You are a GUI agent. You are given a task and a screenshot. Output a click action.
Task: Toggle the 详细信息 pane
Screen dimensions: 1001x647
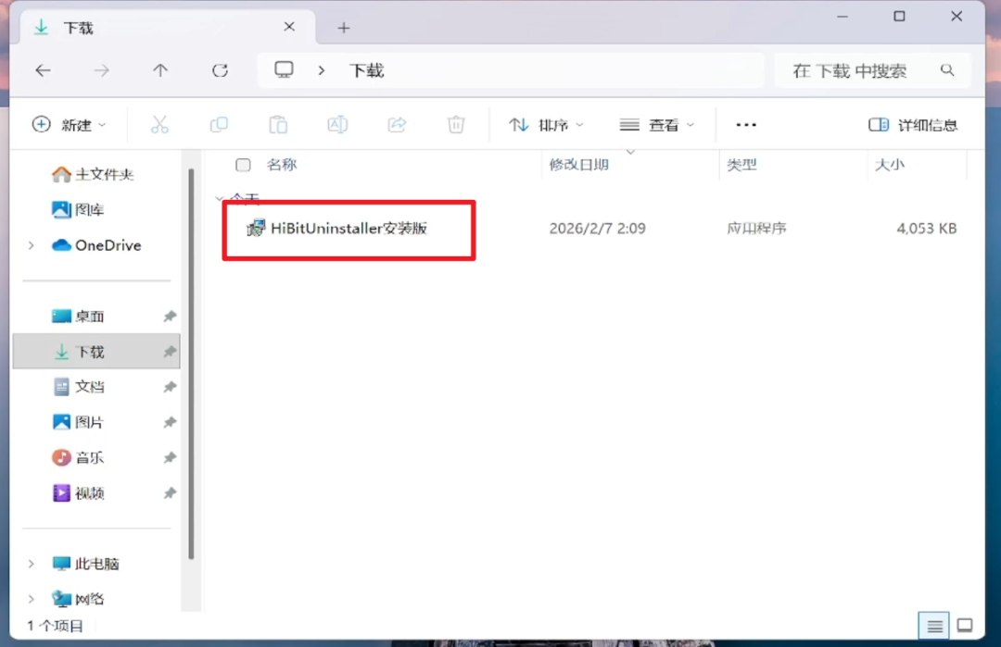point(913,125)
